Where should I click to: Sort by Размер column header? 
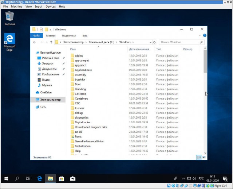[188, 49]
